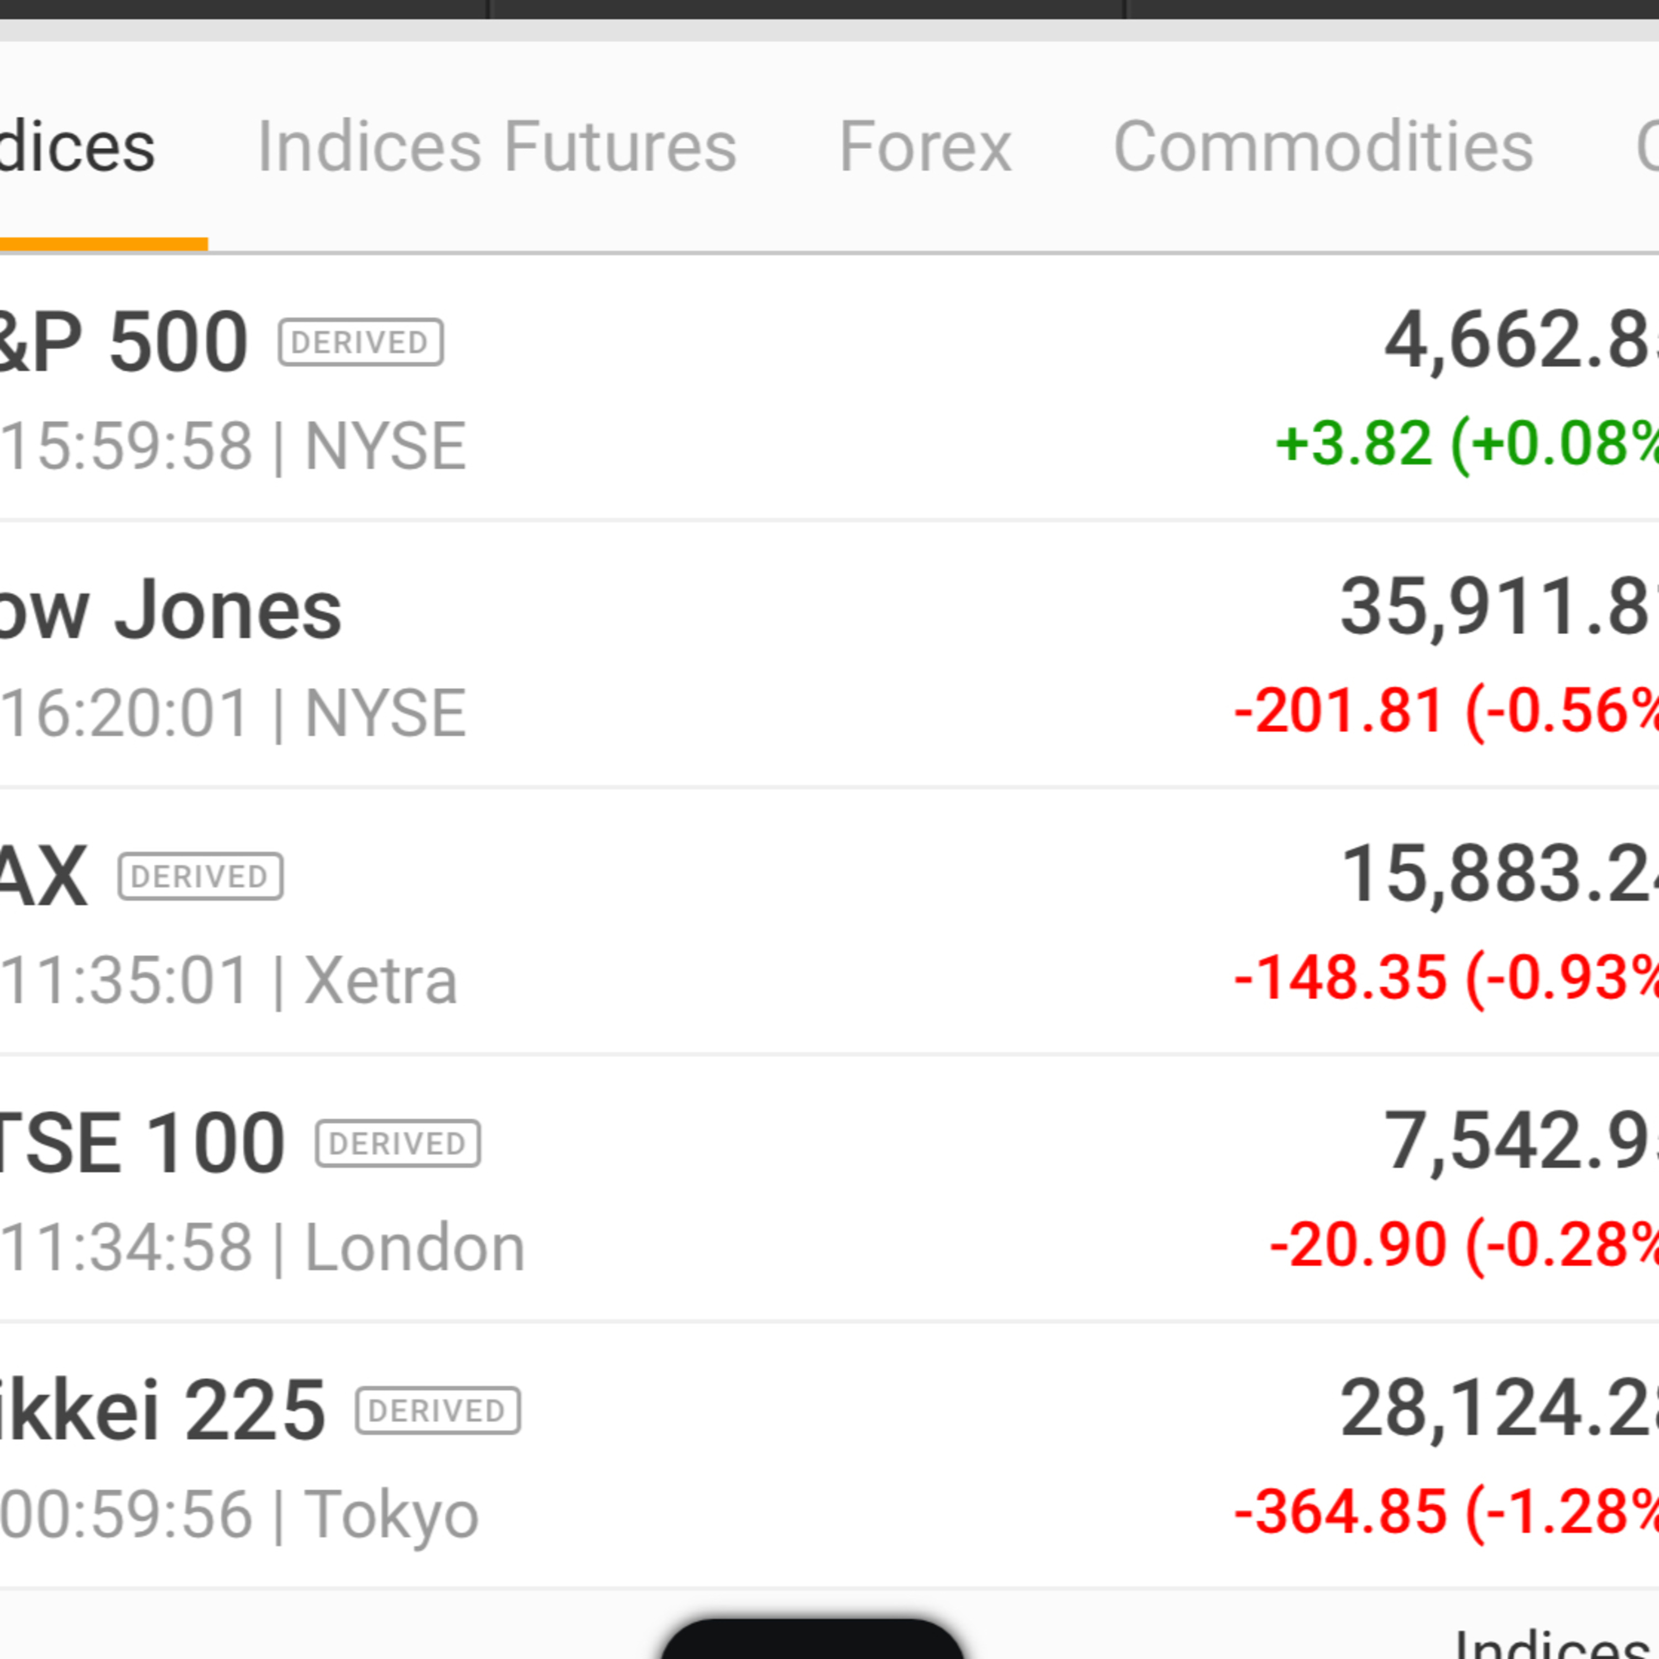Click the DERIVED badge beside S&P 500
Image resolution: width=1659 pixels, height=1659 pixels.
(361, 343)
